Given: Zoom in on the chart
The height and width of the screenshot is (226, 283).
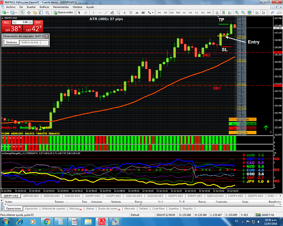Looking at the screenshot, I should 237,13.
